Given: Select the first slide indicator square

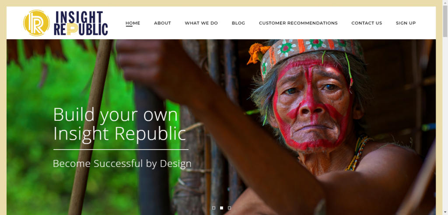Looking at the screenshot, I should 213,208.
